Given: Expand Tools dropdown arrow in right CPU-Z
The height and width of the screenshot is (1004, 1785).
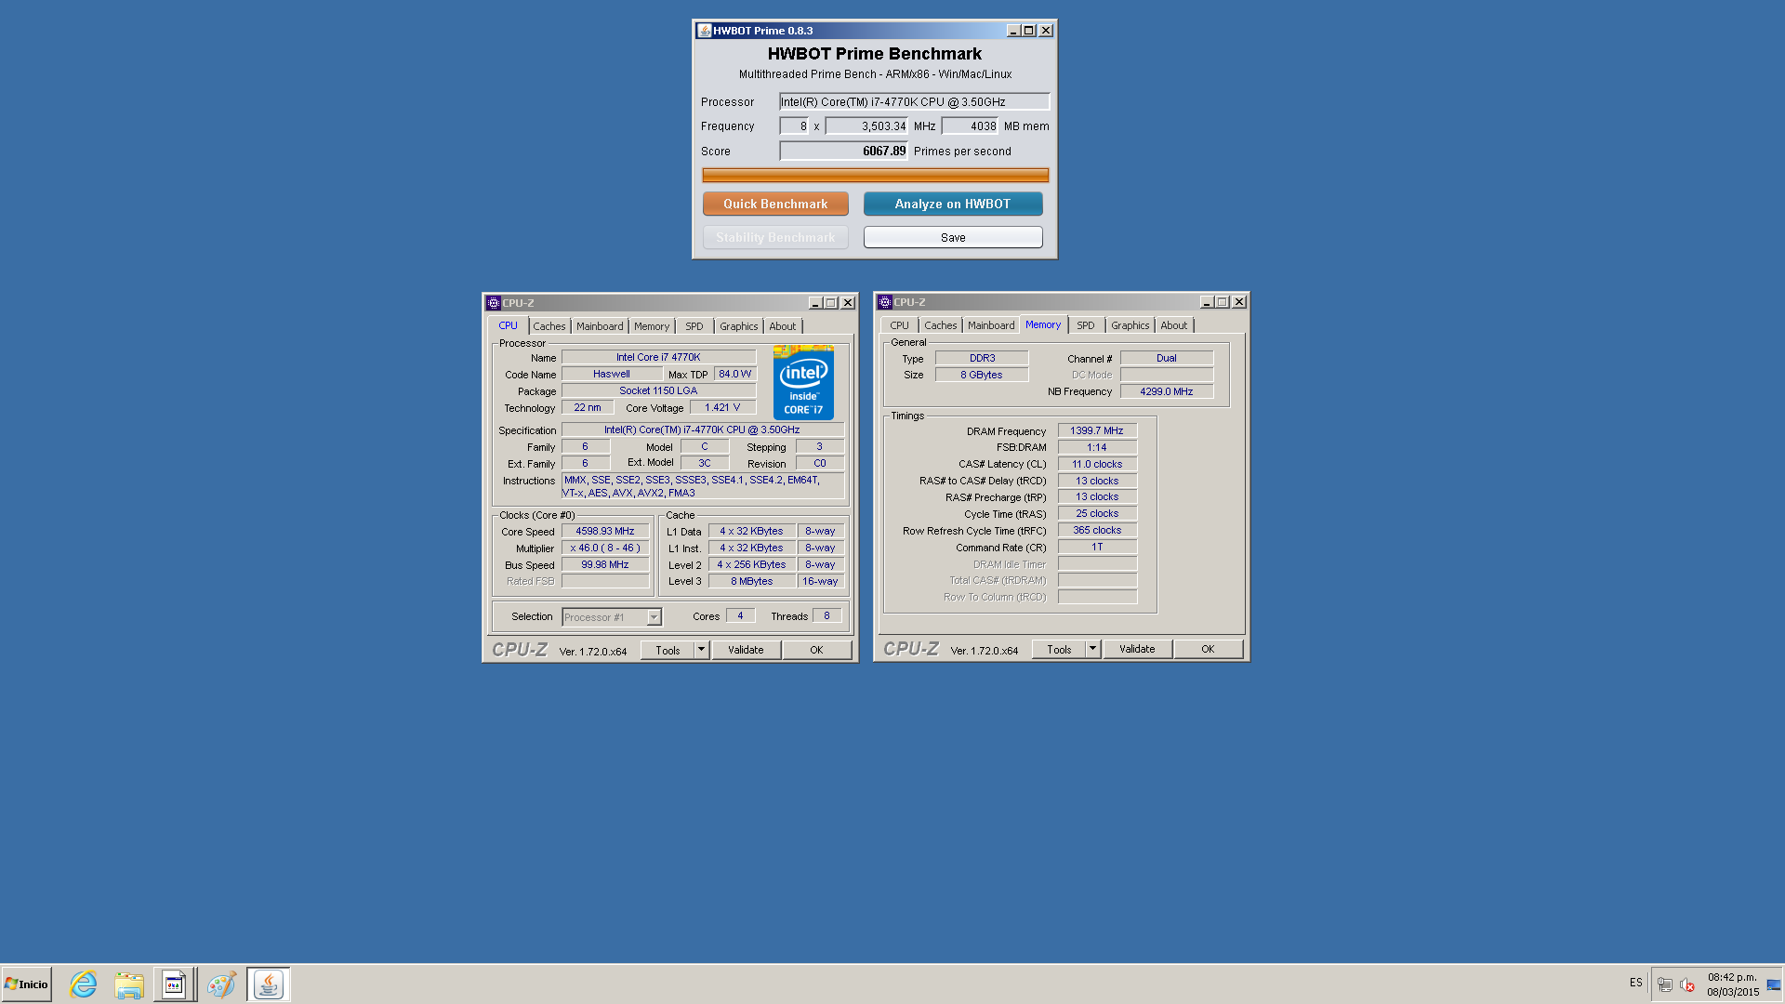Looking at the screenshot, I should pyautogui.click(x=1093, y=649).
